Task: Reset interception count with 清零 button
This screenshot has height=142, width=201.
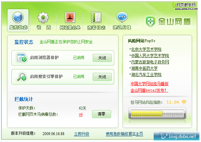Action: [x=101, y=114]
